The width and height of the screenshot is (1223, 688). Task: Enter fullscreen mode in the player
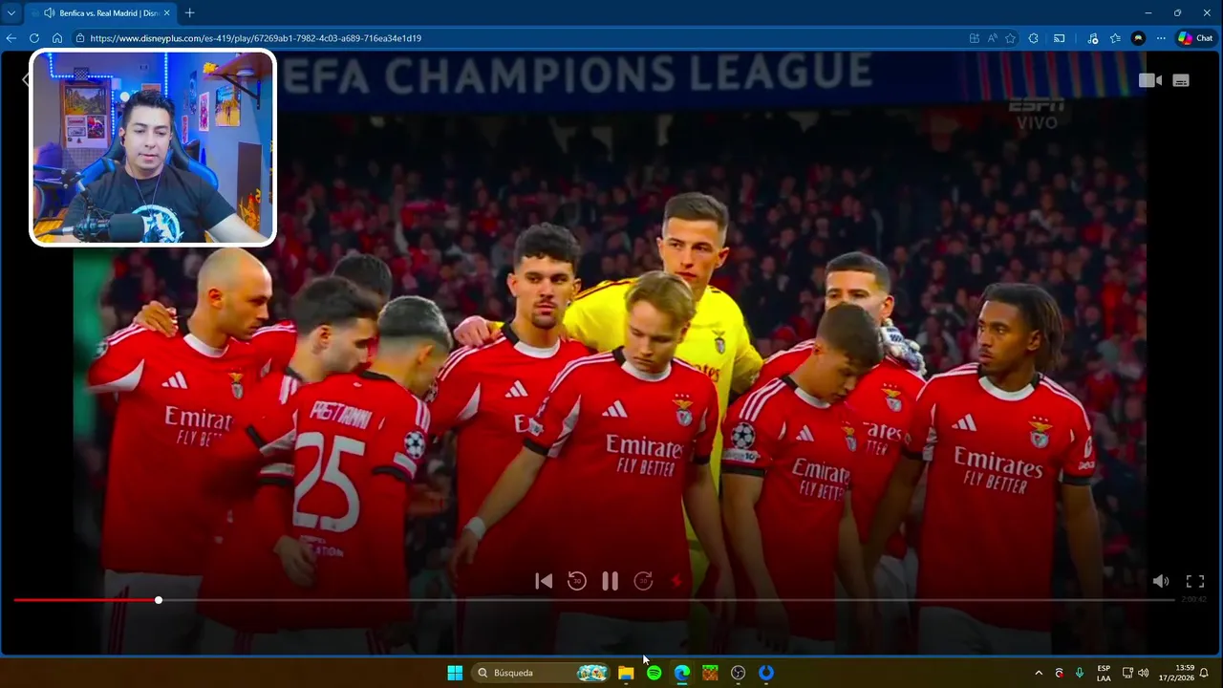pyautogui.click(x=1195, y=581)
